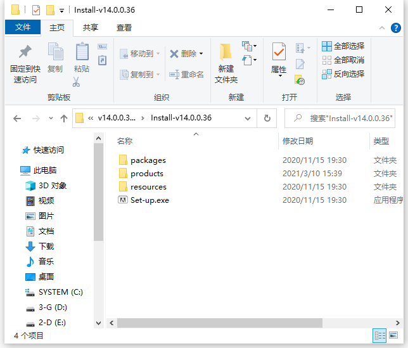Open the File (文件) tab
408x348 pixels.
[23, 27]
